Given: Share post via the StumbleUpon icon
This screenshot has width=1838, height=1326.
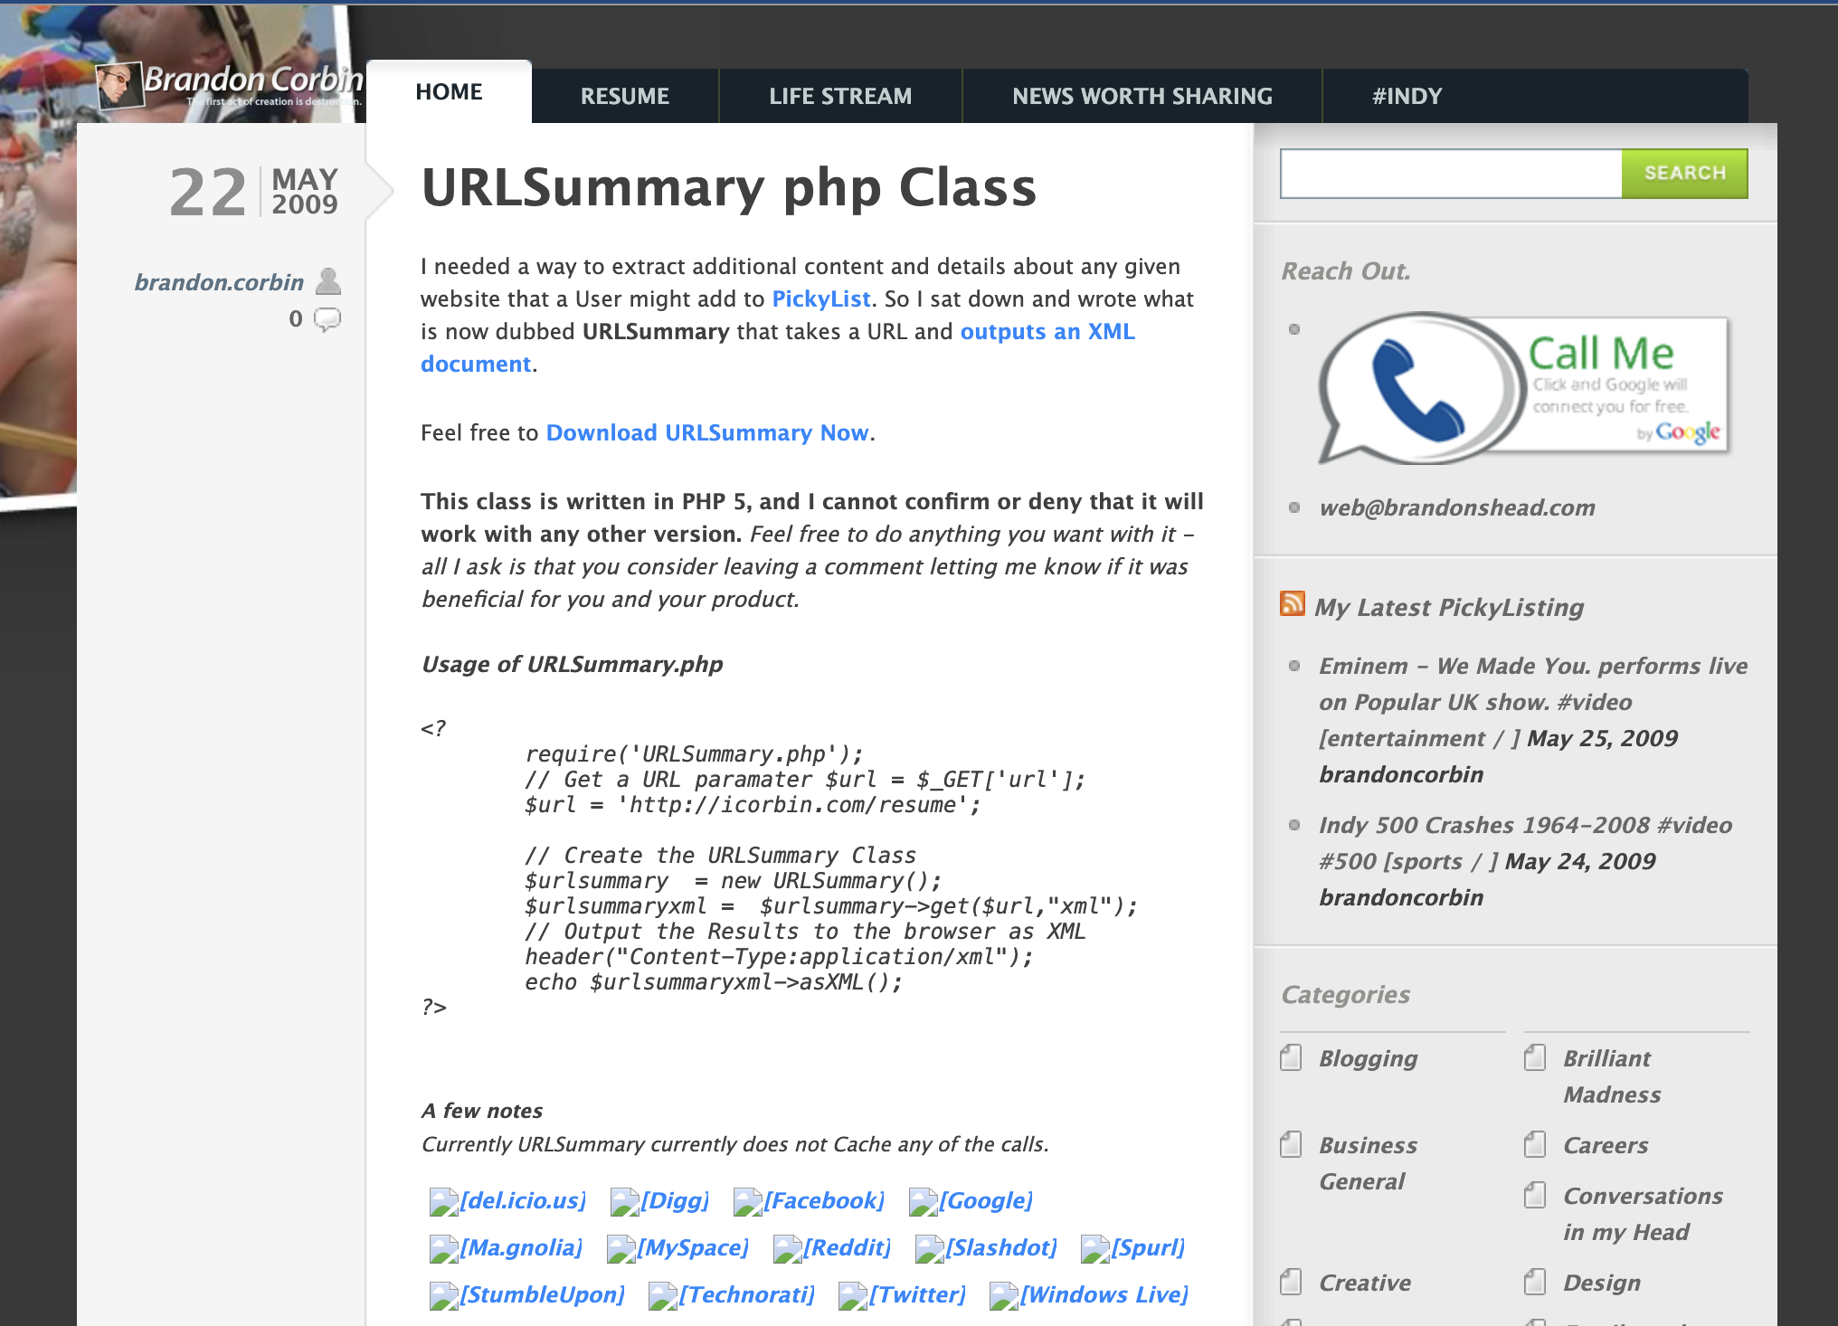Looking at the screenshot, I should coord(443,1295).
